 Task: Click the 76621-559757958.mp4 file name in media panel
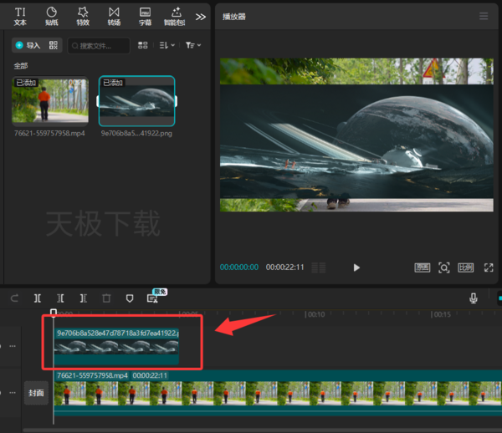click(49, 133)
